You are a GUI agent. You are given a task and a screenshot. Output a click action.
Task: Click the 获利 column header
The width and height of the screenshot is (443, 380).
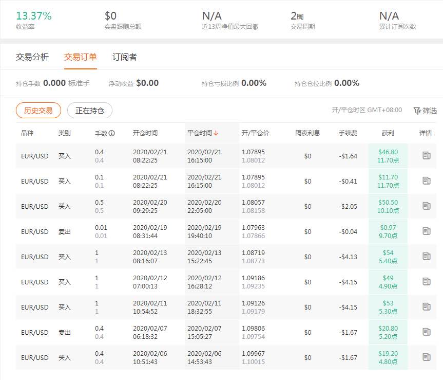pyautogui.click(x=388, y=133)
